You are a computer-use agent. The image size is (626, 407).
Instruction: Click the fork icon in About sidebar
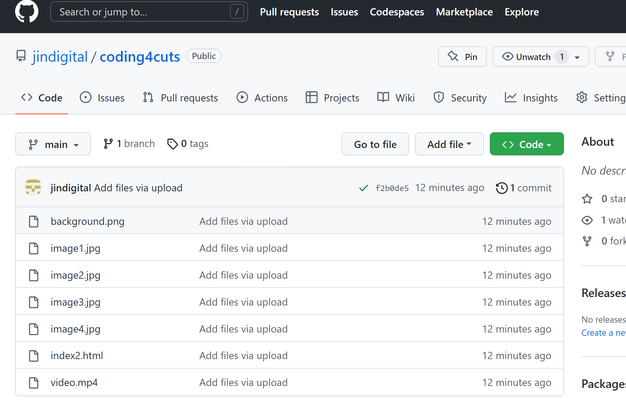(587, 241)
